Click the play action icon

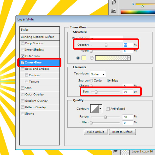[113, 11]
